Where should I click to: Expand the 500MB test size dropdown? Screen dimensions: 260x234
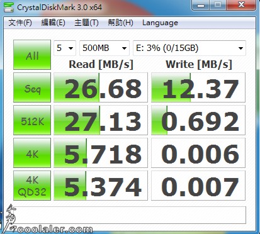(105, 48)
